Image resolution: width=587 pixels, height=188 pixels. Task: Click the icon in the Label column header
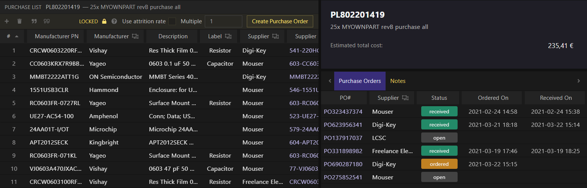point(228,36)
